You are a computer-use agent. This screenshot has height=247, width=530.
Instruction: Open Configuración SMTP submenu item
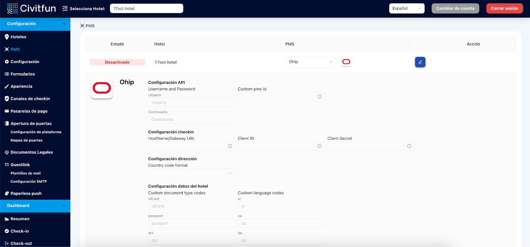pyautogui.click(x=29, y=182)
